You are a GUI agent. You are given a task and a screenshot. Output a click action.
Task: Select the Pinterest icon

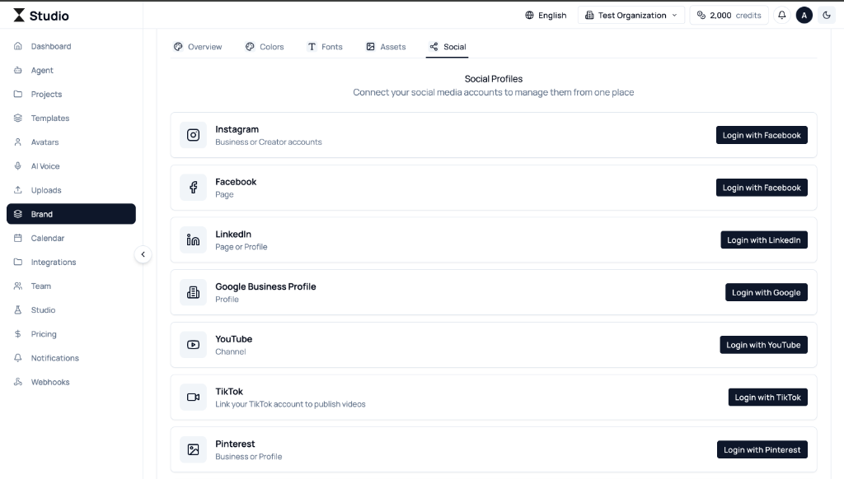(193, 449)
